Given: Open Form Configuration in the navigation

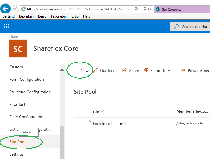Looking at the screenshot, I should click(x=26, y=79).
